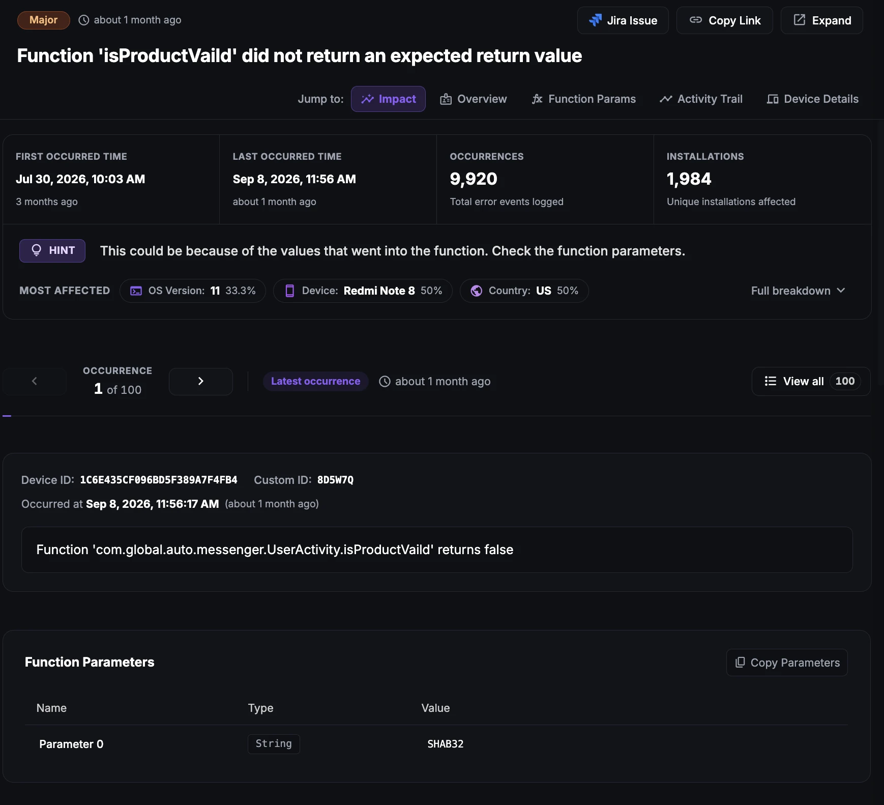Copy the function parameters
The image size is (884, 805).
pyautogui.click(x=787, y=663)
